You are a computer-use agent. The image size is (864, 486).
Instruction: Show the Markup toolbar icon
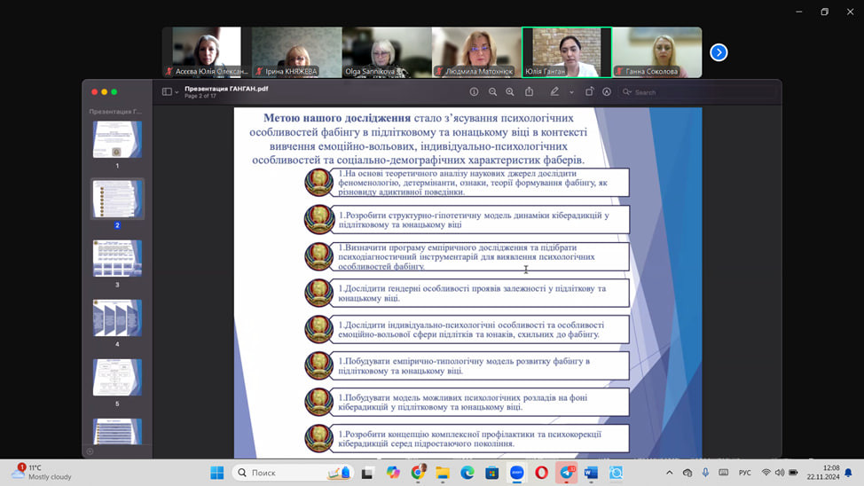click(607, 92)
